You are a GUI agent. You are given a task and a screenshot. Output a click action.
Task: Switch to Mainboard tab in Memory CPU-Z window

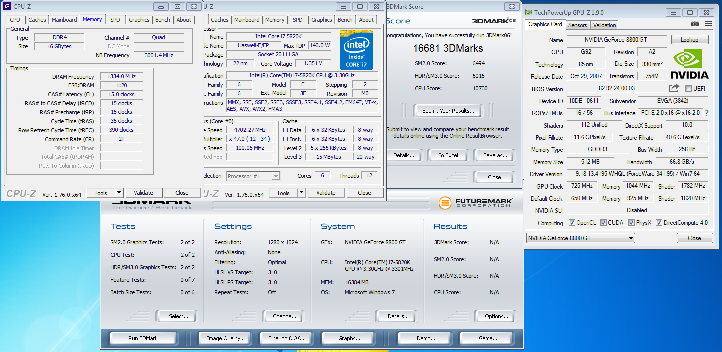click(x=65, y=20)
